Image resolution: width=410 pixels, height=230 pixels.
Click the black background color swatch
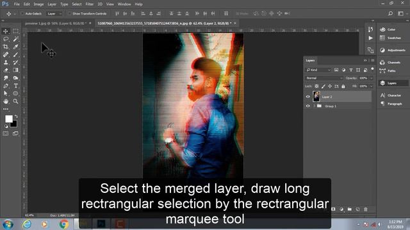pos(14,125)
